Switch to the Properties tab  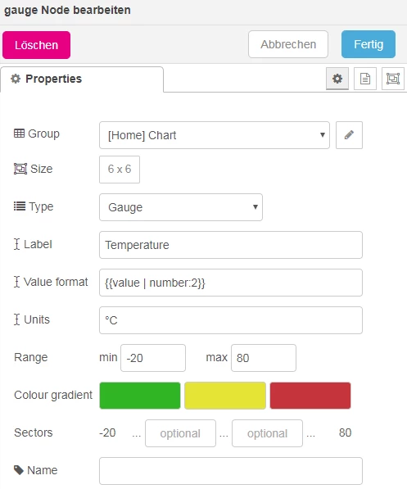(x=82, y=79)
